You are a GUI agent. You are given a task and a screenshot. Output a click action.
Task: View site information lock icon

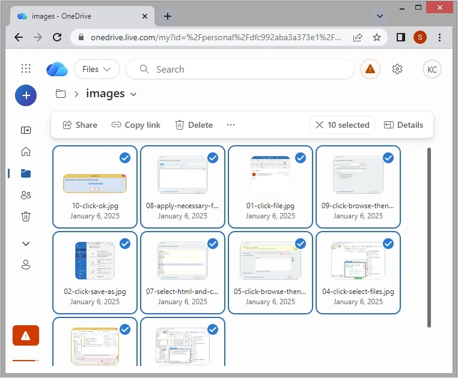[81, 37]
